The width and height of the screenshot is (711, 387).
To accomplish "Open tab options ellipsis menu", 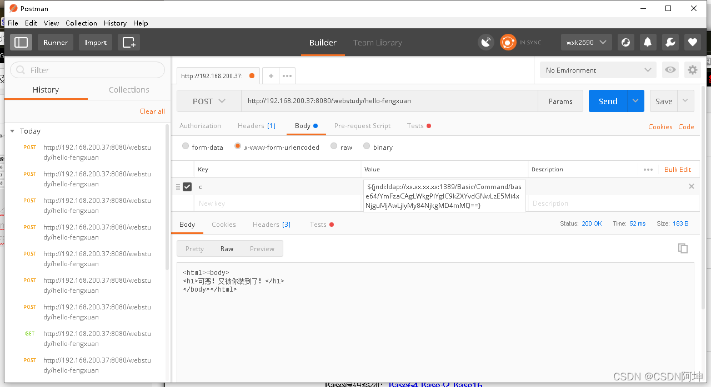I will coord(287,76).
